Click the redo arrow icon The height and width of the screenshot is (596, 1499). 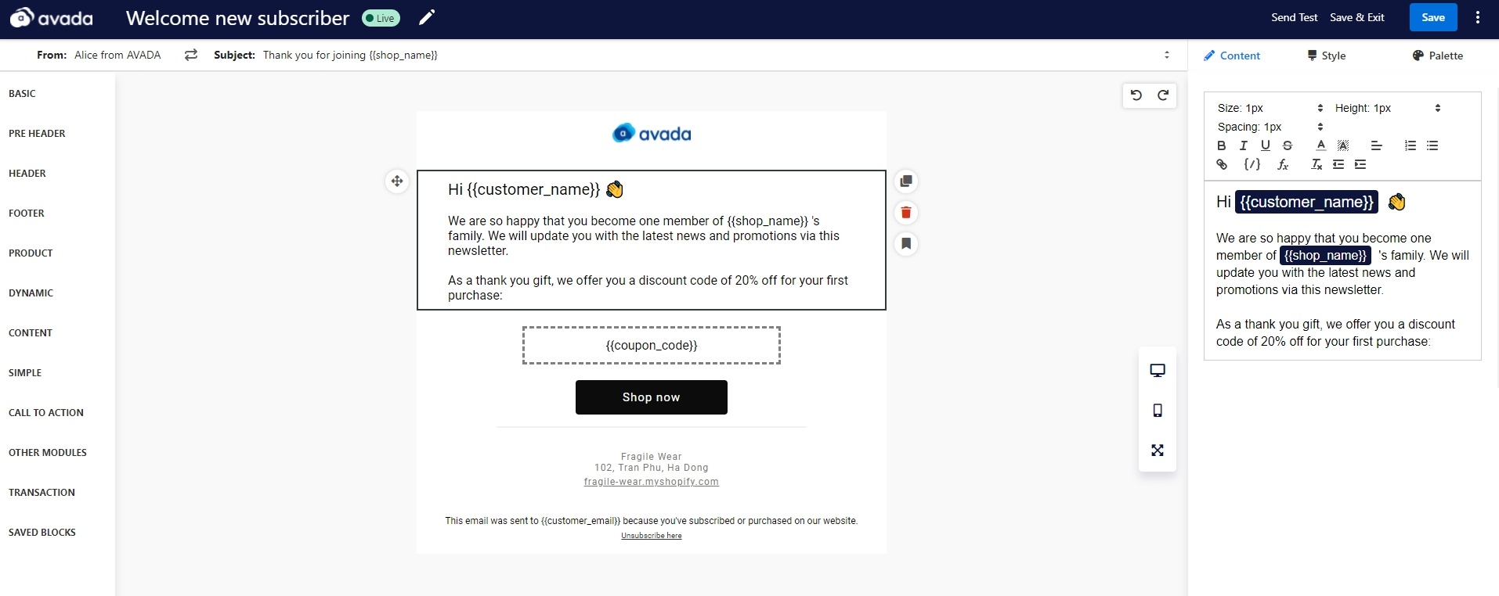tap(1163, 95)
